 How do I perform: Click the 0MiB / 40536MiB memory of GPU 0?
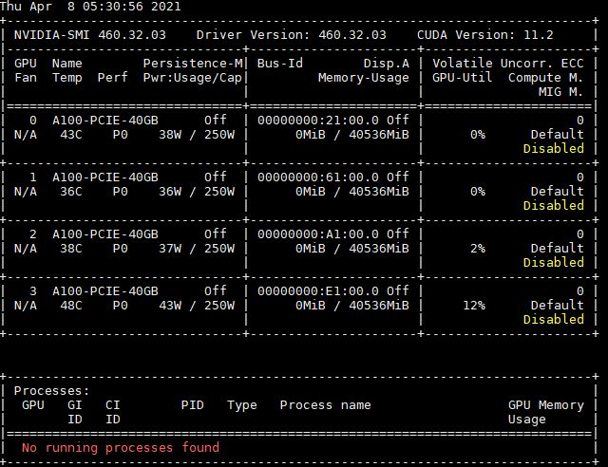[352, 135]
